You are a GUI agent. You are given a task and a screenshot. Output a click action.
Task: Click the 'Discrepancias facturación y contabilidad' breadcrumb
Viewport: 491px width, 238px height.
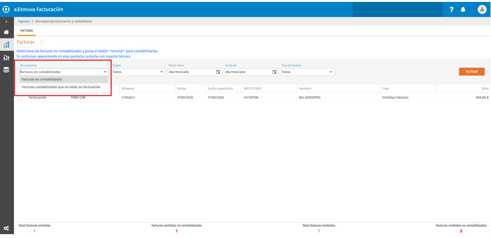click(x=63, y=21)
